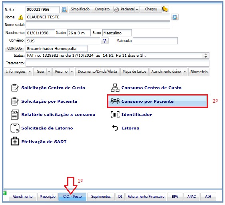Click the yellow warning triangle icon near Nome
Viewport: 225px width, 205px height.
coord(21,17)
